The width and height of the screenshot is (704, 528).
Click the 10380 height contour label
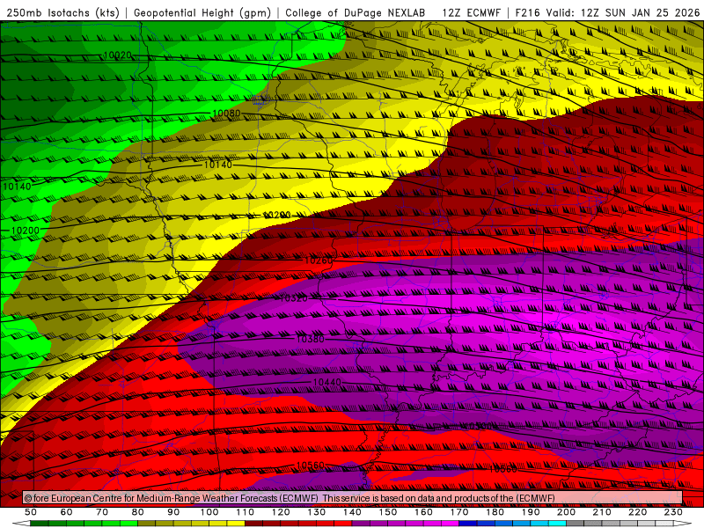(311, 340)
